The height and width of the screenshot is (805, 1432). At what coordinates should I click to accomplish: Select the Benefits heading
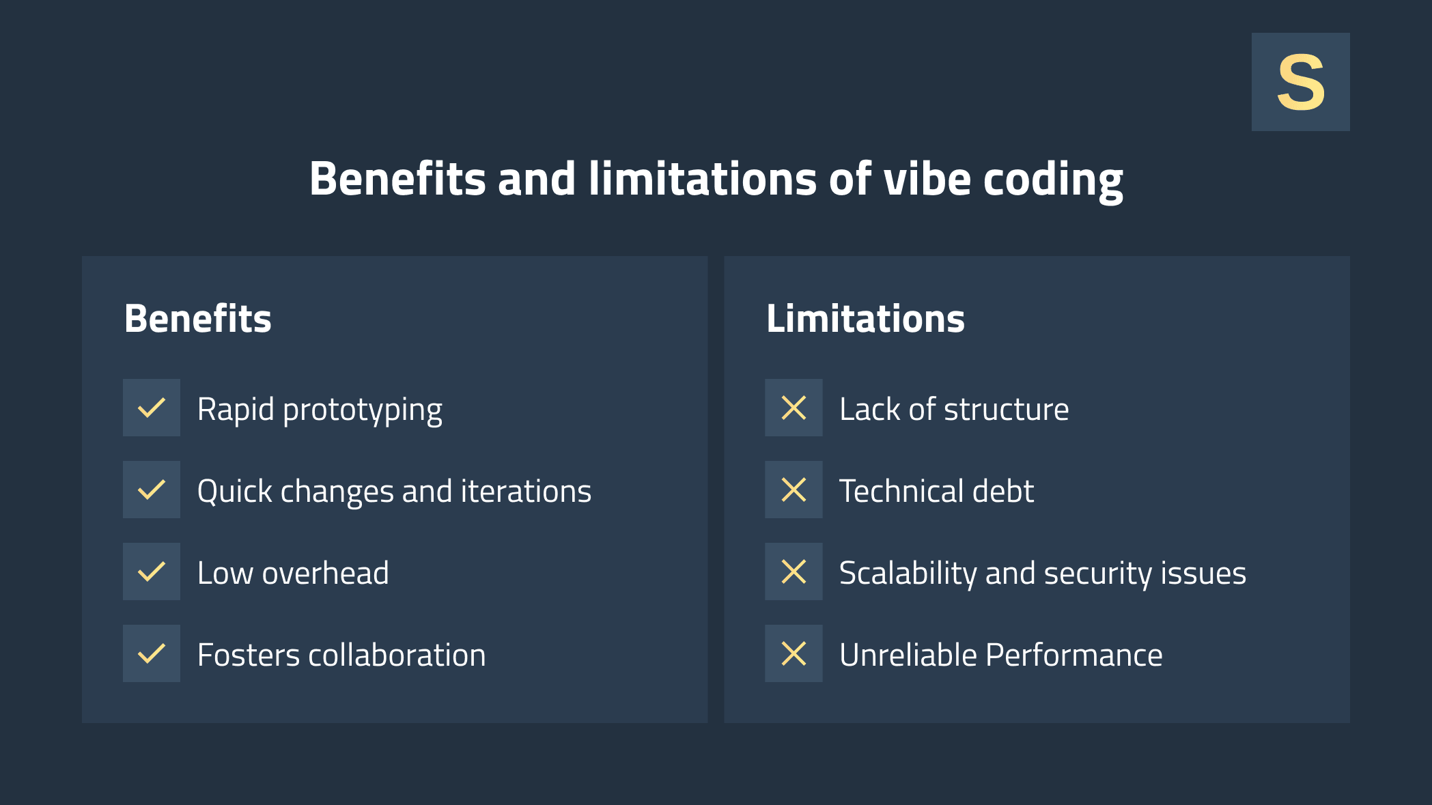click(x=198, y=318)
